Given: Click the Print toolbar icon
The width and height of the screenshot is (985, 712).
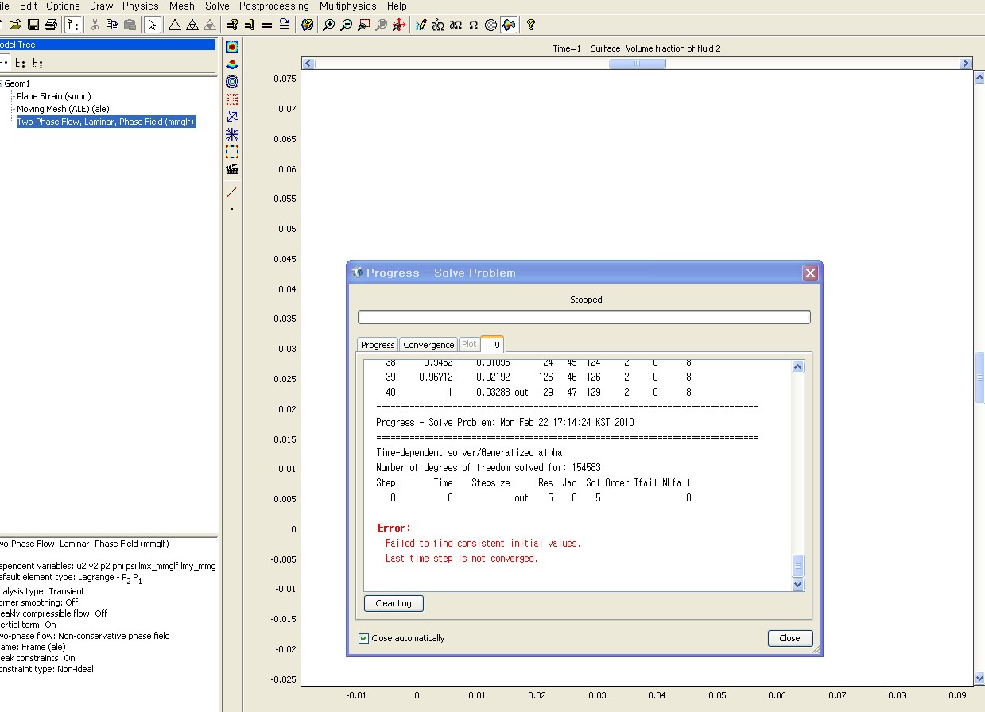Looking at the screenshot, I should (50, 25).
